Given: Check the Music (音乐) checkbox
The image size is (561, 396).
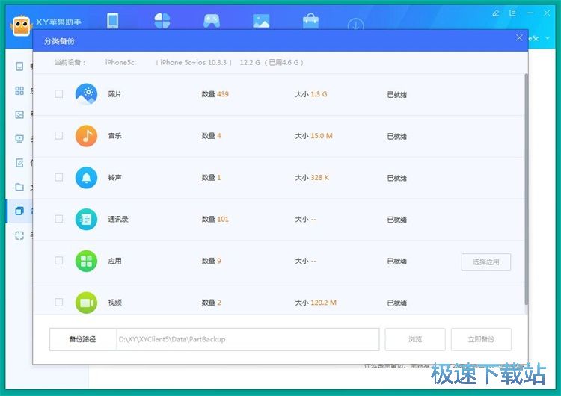Looking at the screenshot, I should (59, 136).
